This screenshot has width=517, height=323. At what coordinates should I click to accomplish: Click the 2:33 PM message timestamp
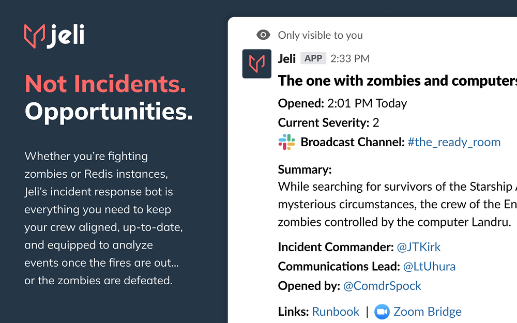[350, 58]
